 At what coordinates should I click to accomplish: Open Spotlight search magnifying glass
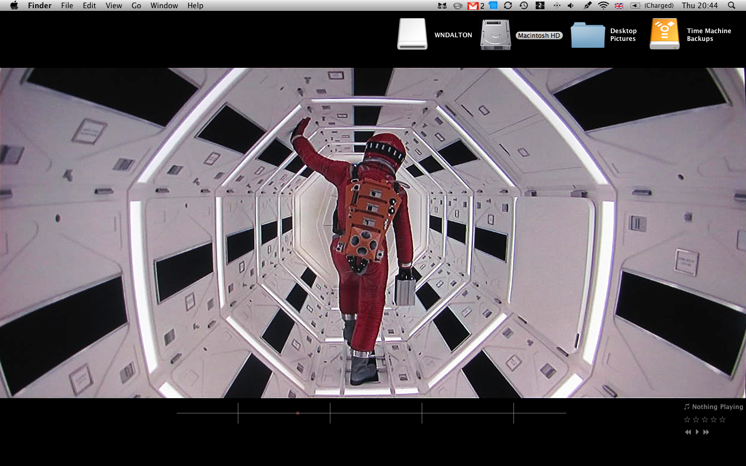(x=731, y=6)
